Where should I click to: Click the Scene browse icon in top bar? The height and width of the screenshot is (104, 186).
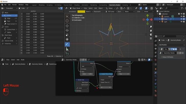(x=140, y=5)
